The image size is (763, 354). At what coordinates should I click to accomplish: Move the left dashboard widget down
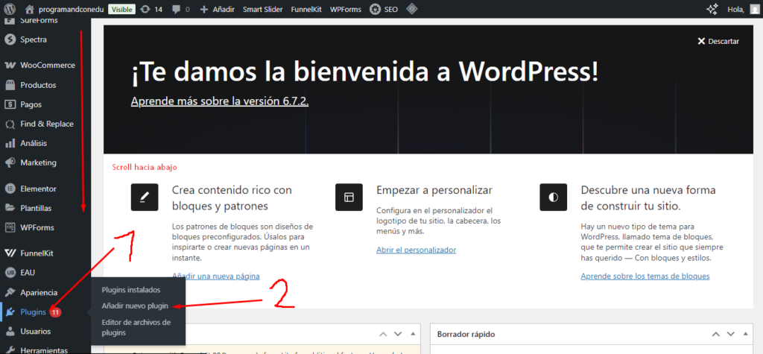coord(398,335)
